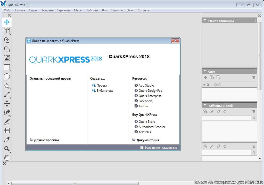Open the Quark Store link
This screenshot has height=185, width=264.
[x=145, y=121]
